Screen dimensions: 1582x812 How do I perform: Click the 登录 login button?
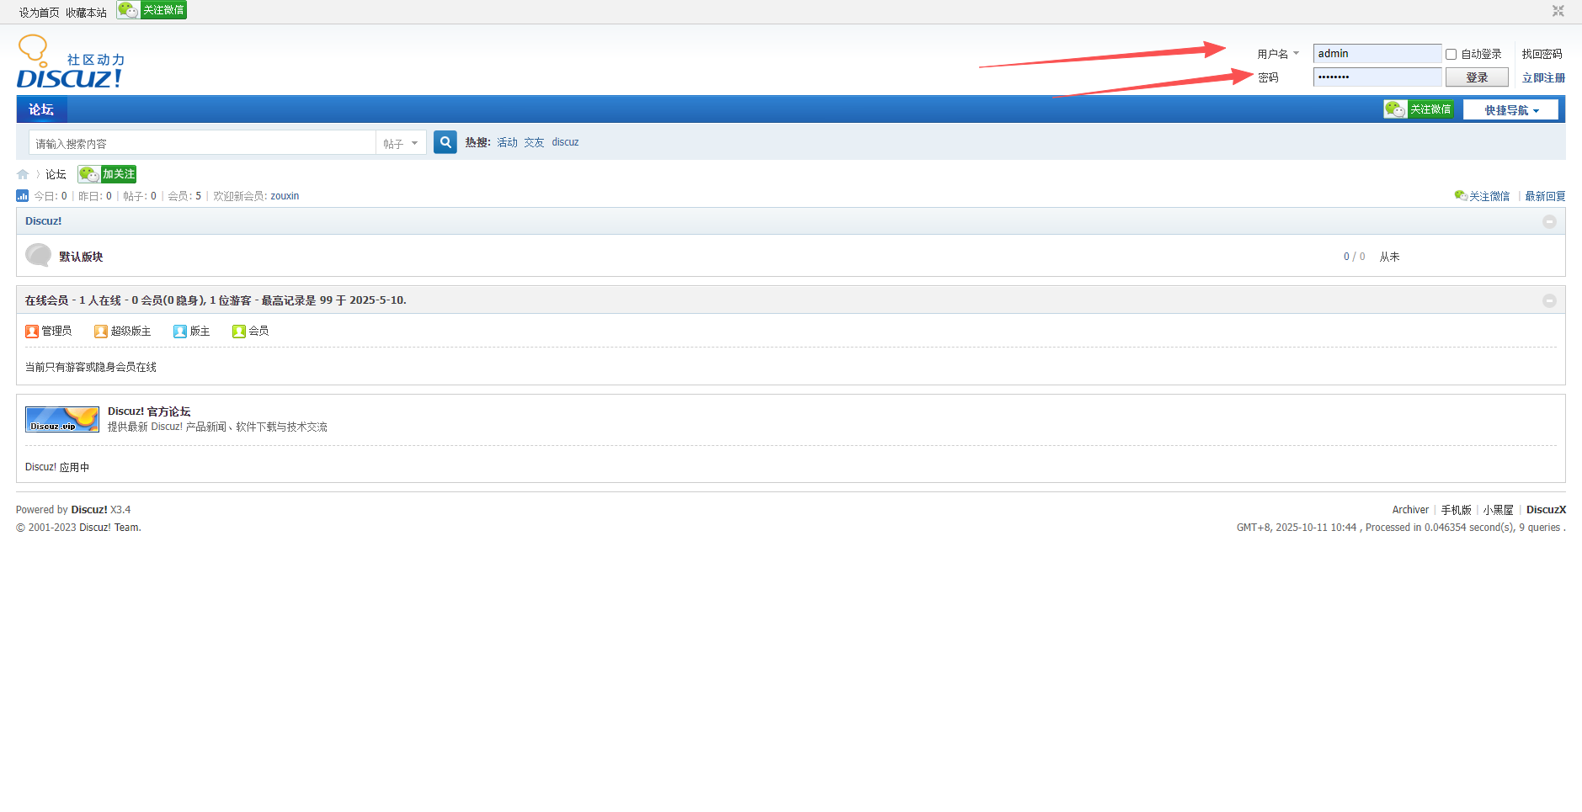(1476, 77)
